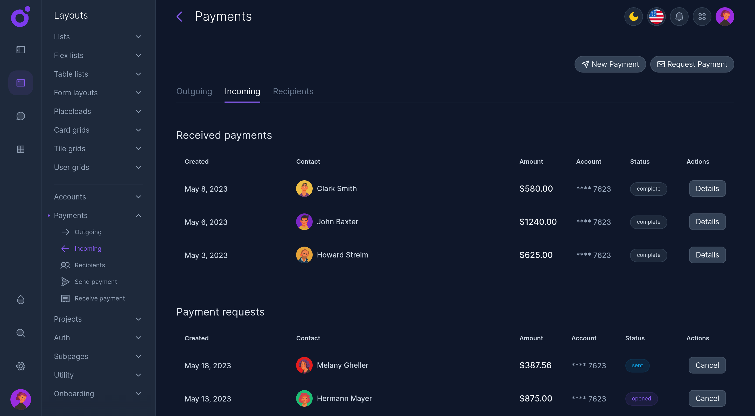Open Details for Clark Smith's payment

click(707, 189)
